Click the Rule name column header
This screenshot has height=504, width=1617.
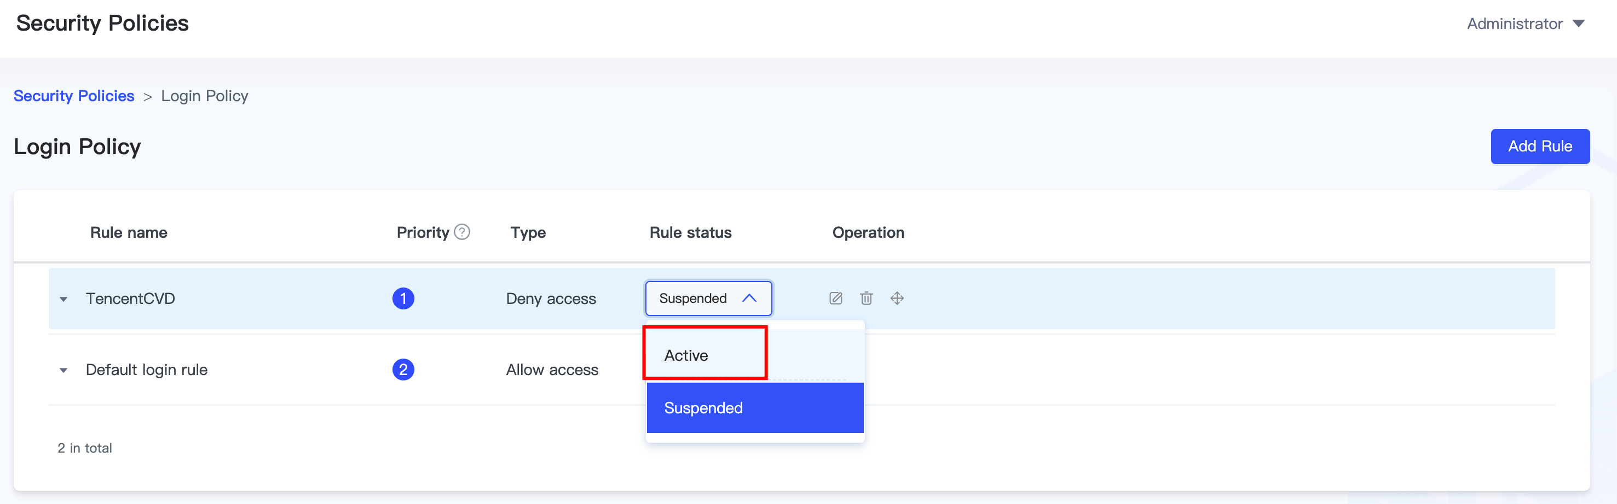[129, 232]
